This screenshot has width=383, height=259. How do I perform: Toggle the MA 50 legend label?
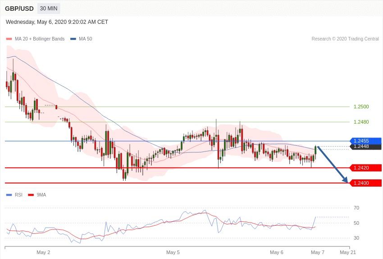click(85, 39)
